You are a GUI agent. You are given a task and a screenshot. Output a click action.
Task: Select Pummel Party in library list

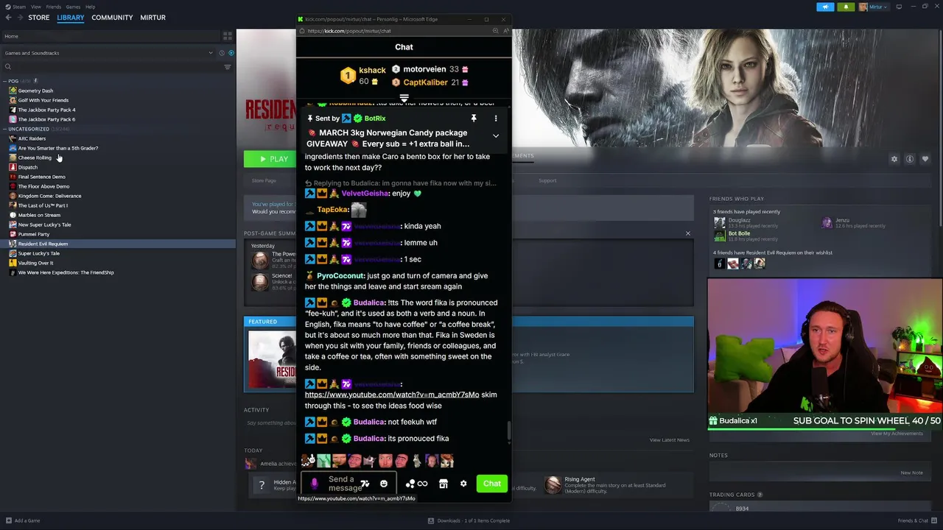click(x=34, y=234)
